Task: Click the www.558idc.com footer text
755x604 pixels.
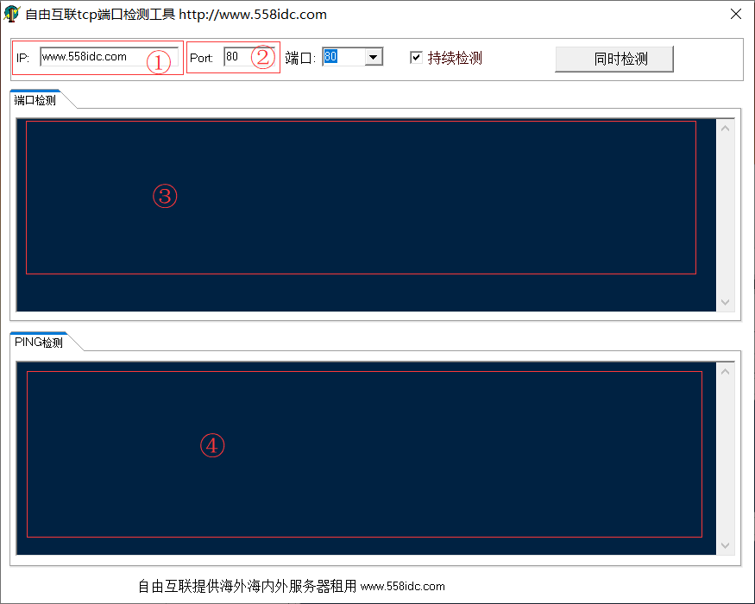Action: click(403, 586)
